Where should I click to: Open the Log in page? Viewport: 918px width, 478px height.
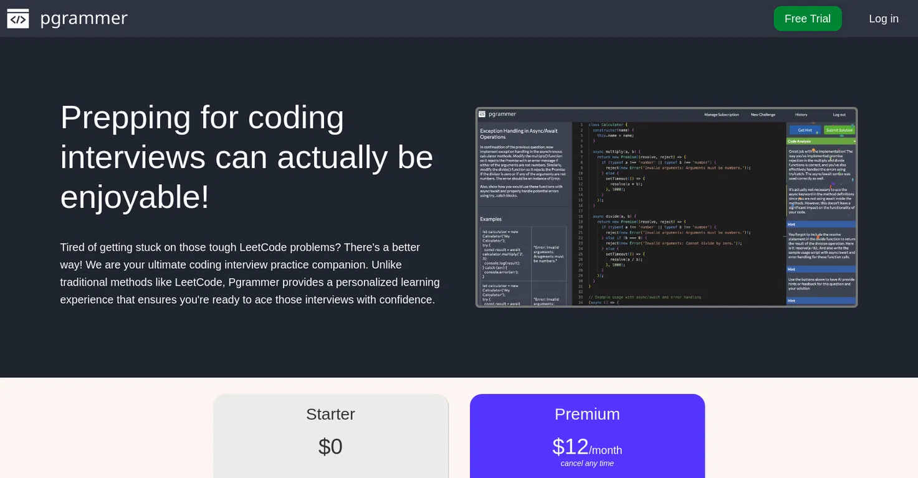(x=884, y=19)
